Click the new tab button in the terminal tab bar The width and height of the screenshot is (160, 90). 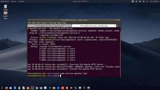click(117, 26)
